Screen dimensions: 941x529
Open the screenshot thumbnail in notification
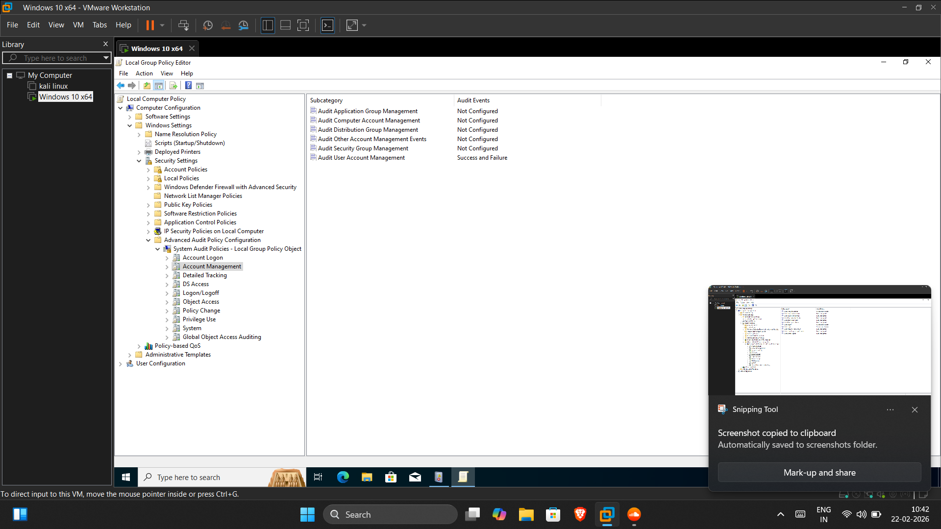click(x=819, y=340)
